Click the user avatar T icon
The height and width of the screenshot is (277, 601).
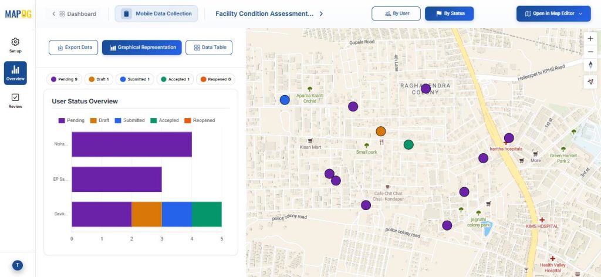pos(18,265)
